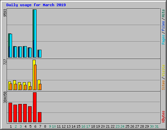Click the day 7 cyan hits bar
Image resolution: width=167 pixels, height=130 pixels.
click(x=40, y=54)
